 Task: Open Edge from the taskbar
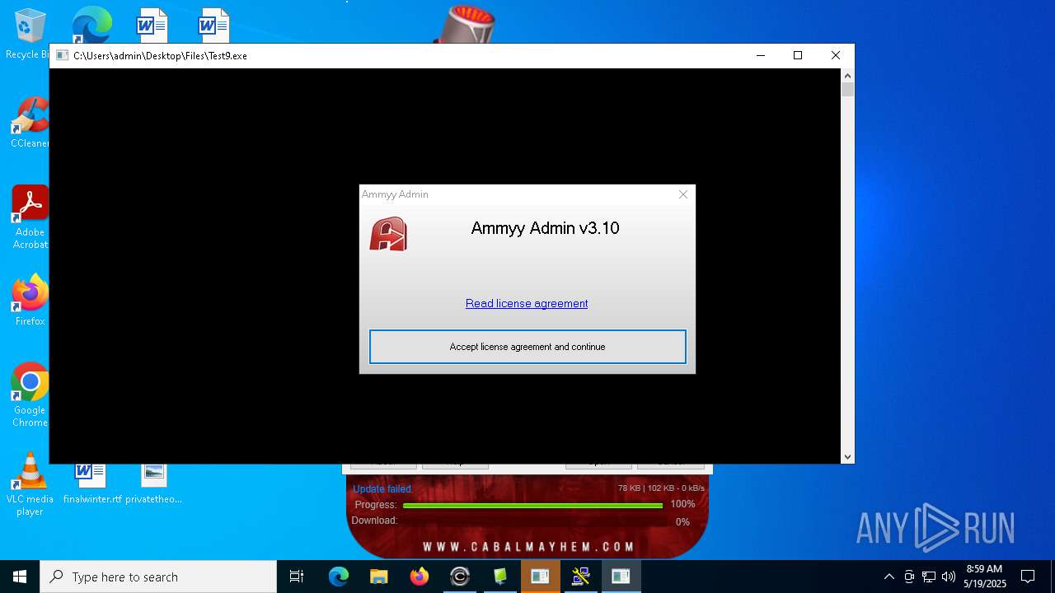[x=339, y=577]
